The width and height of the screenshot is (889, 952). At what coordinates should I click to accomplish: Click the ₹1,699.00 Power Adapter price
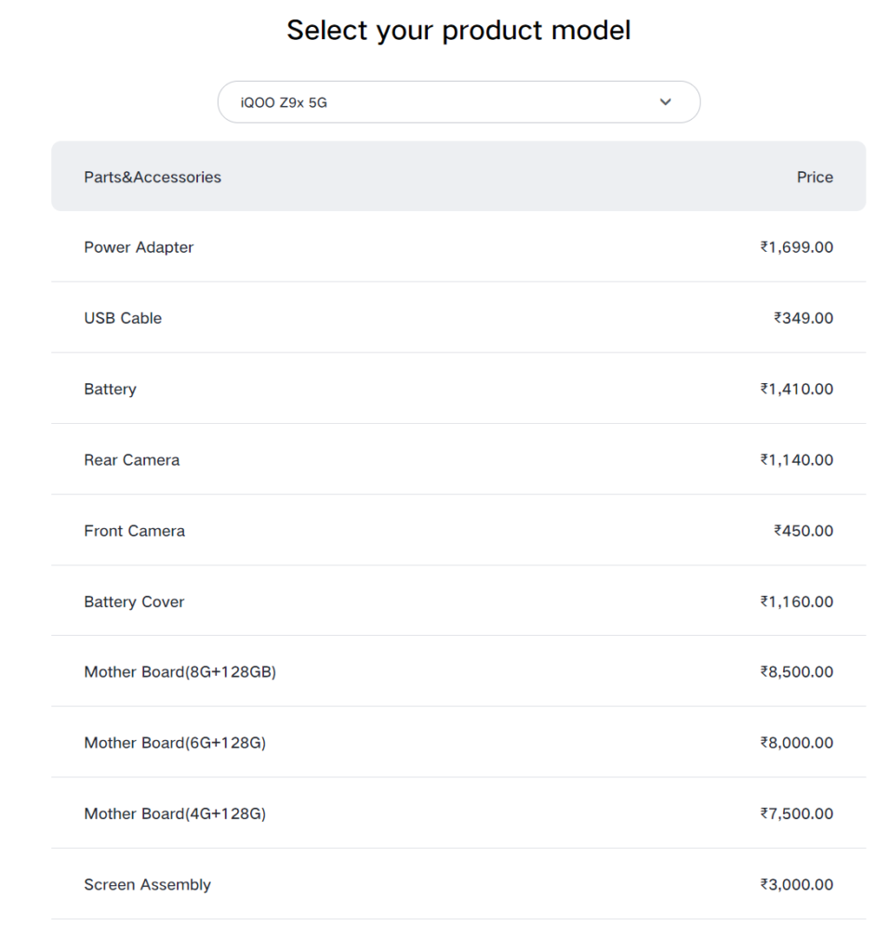[796, 247]
